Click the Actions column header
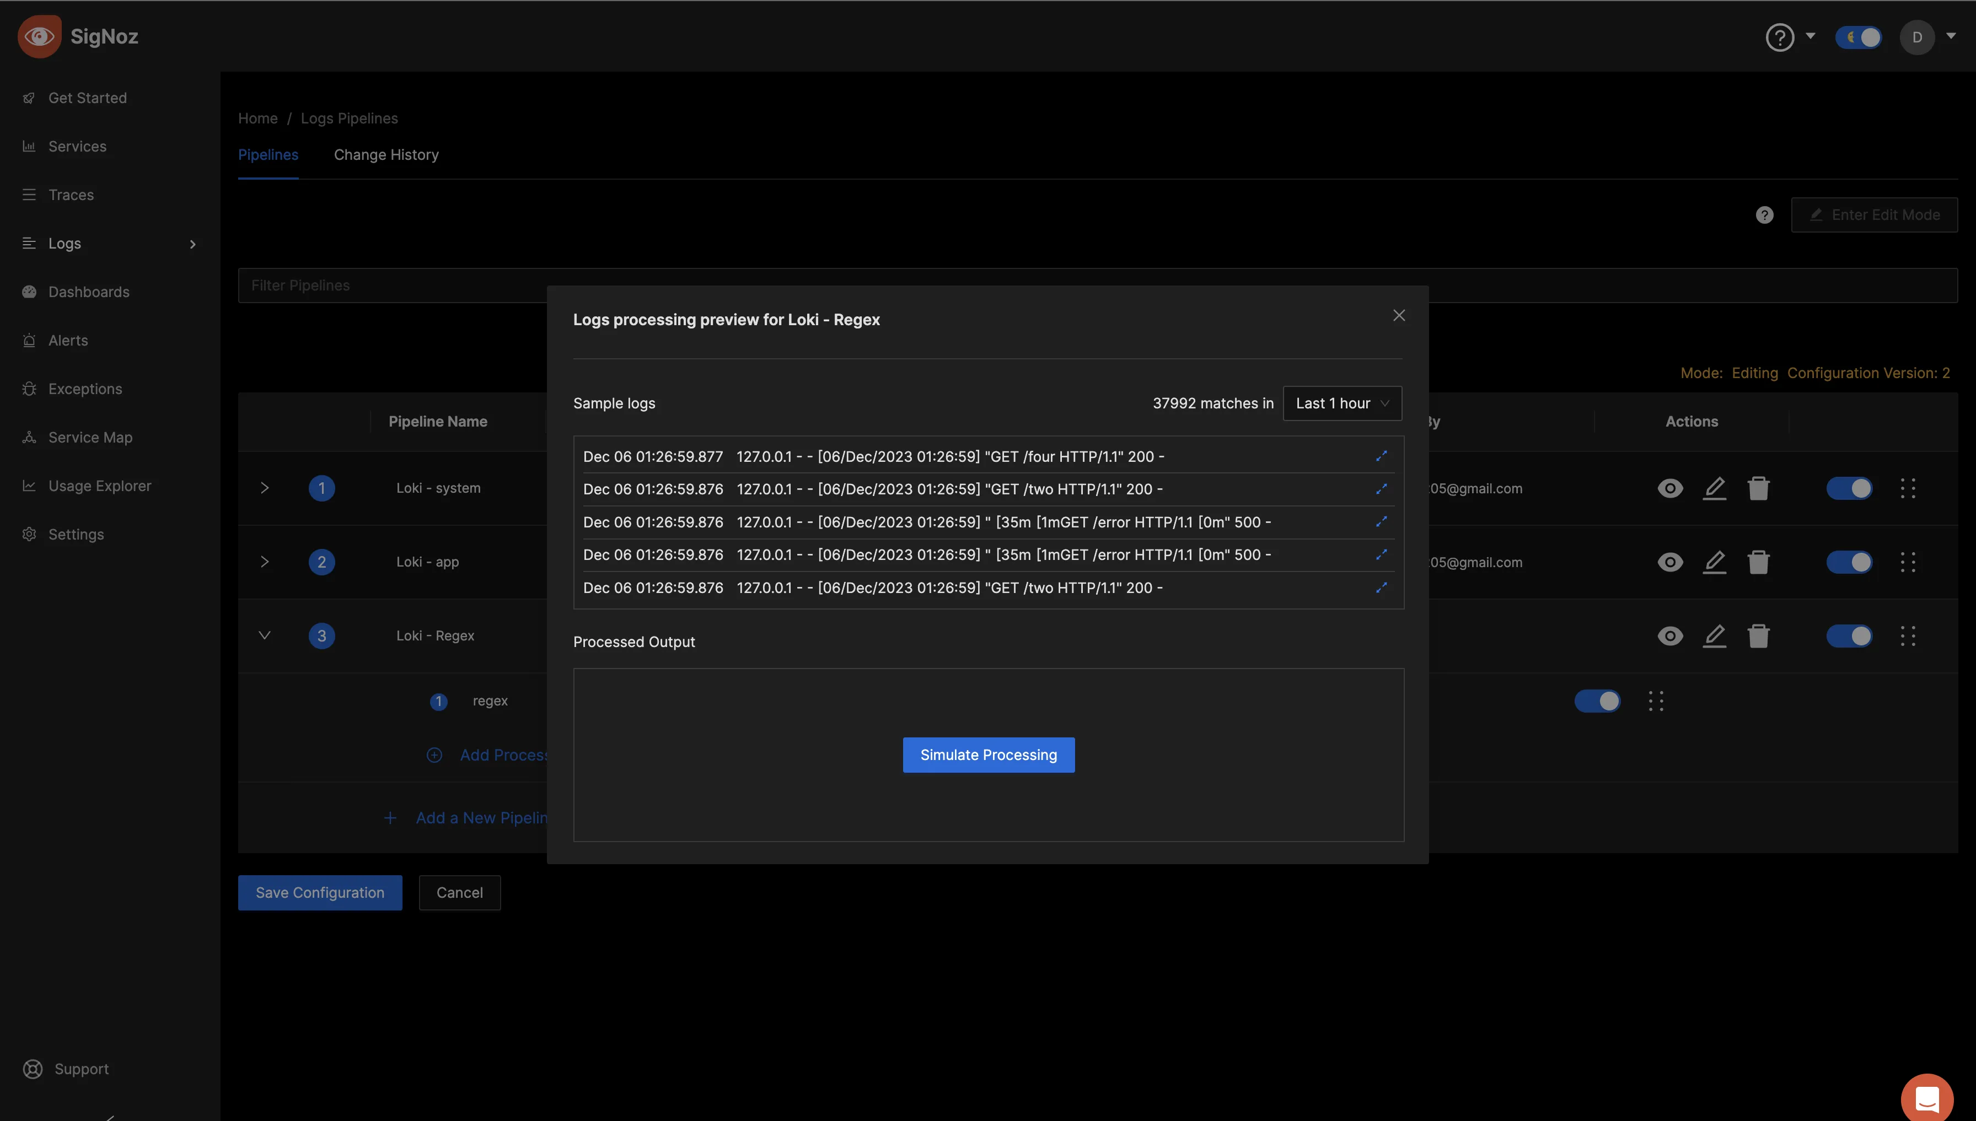1976x1121 pixels. pyautogui.click(x=1691, y=422)
